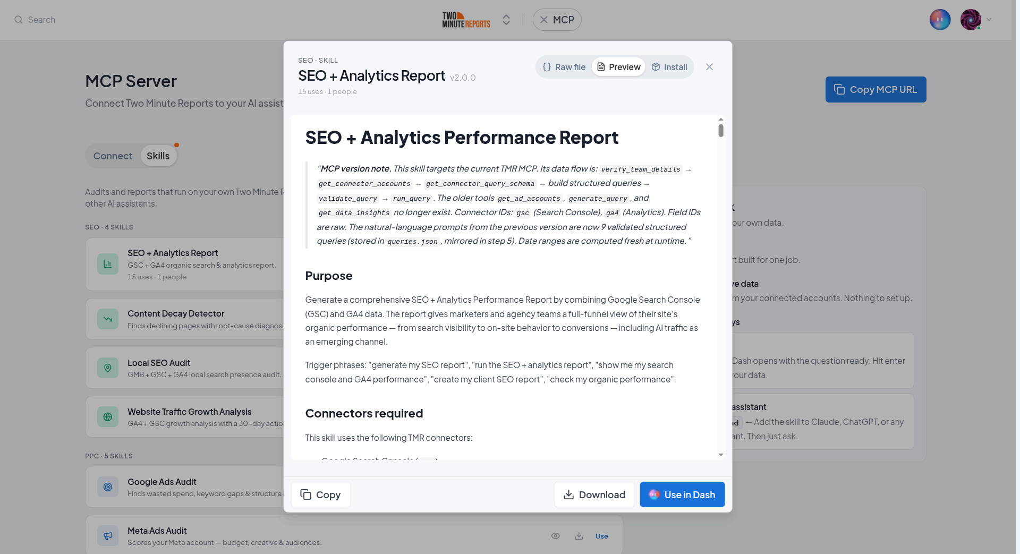
Task: Expand the profile menu chevron
Action: (x=989, y=20)
